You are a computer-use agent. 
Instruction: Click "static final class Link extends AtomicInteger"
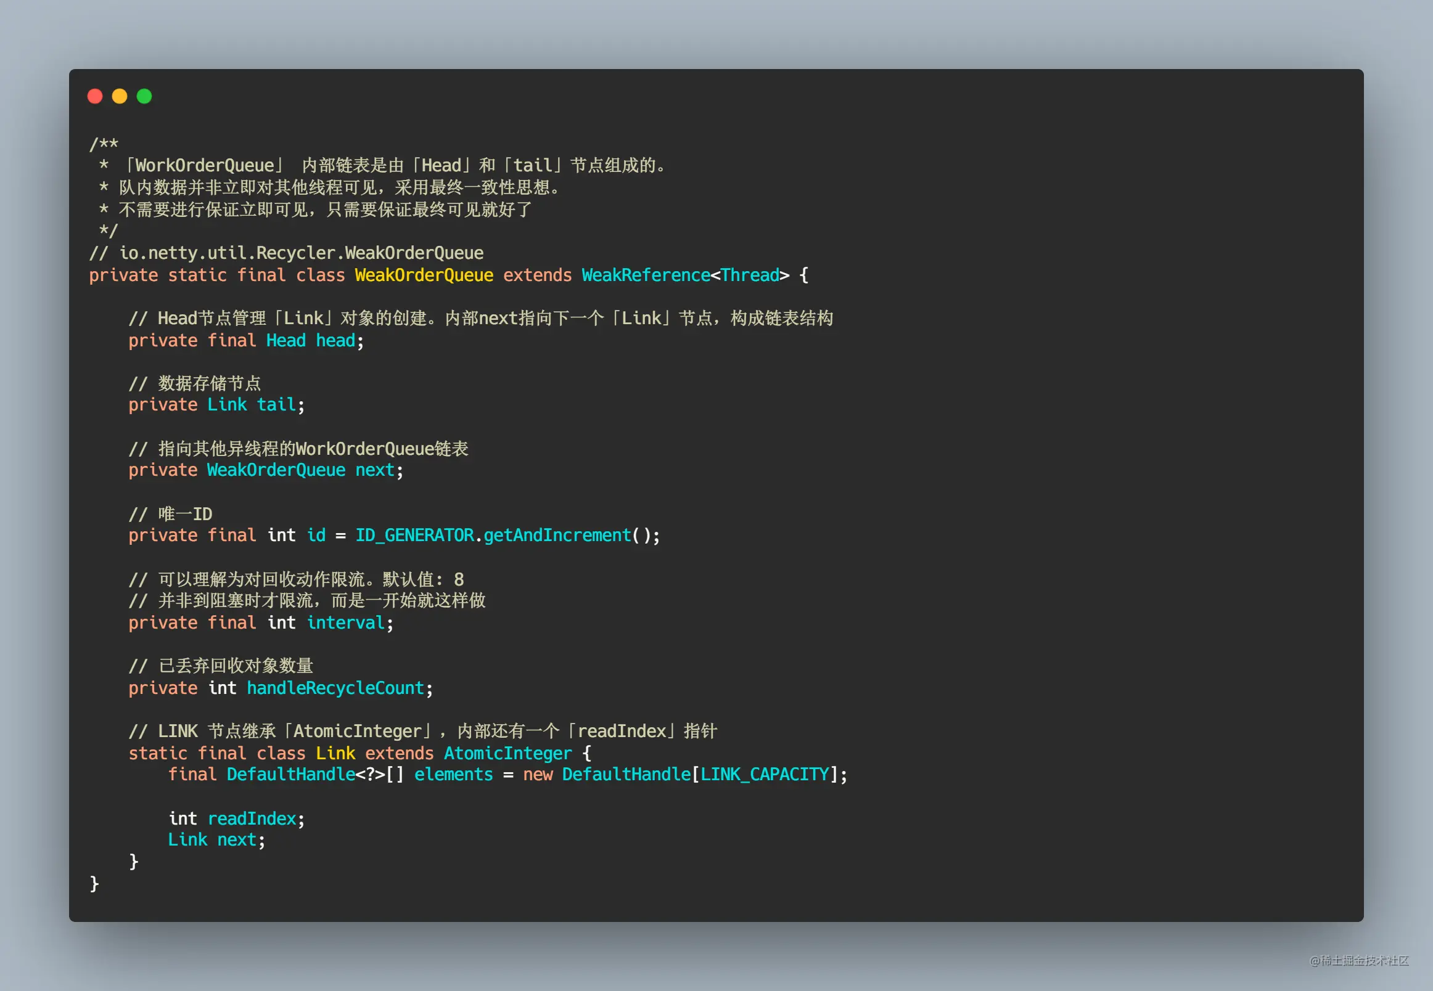tap(350, 753)
